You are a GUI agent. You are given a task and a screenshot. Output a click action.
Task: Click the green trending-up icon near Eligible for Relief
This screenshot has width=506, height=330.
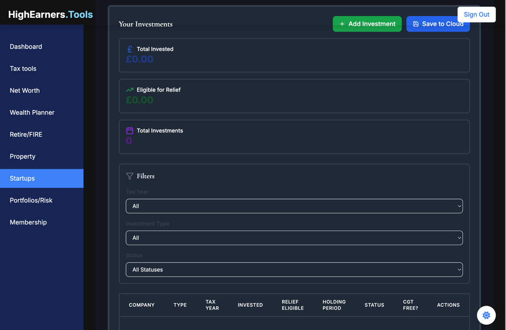(x=128, y=90)
